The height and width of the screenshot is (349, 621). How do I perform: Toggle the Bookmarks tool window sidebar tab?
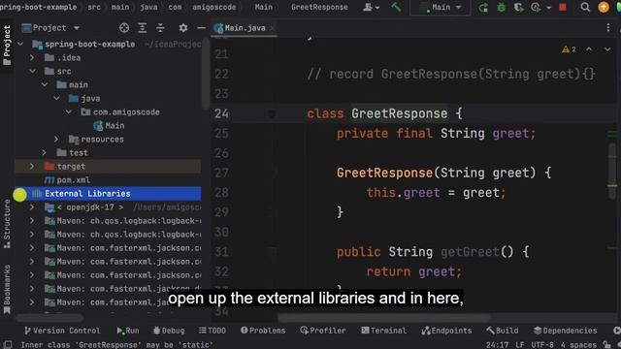click(x=7, y=290)
